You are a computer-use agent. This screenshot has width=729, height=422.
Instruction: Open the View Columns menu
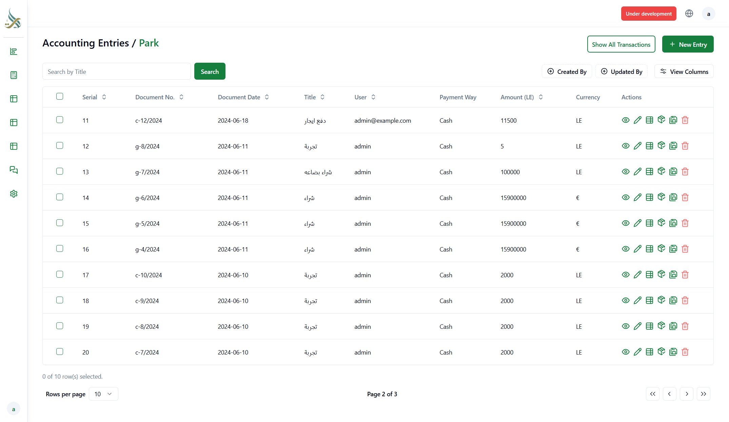[684, 72]
